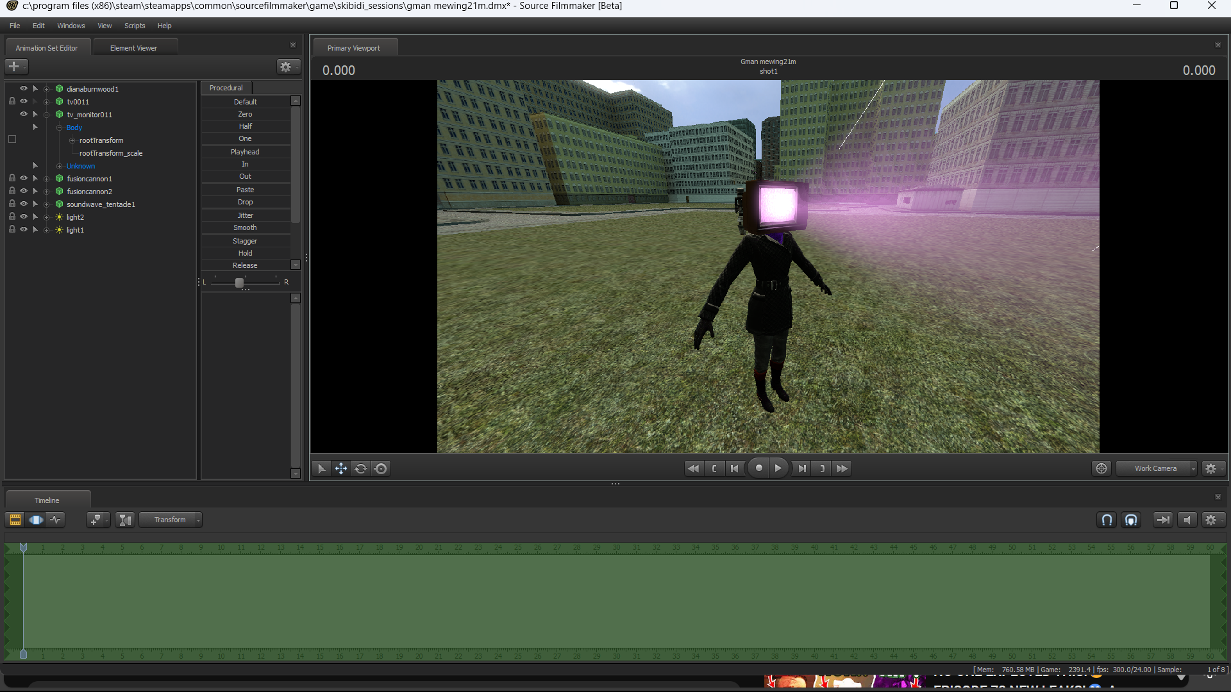Open the Work Camera dropdown
This screenshot has height=692, width=1231.
[1156, 468]
